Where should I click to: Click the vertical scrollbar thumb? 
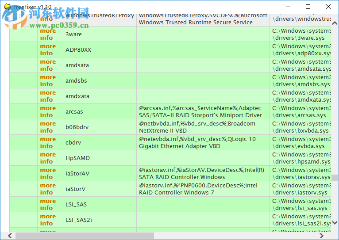click(x=335, y=178)
